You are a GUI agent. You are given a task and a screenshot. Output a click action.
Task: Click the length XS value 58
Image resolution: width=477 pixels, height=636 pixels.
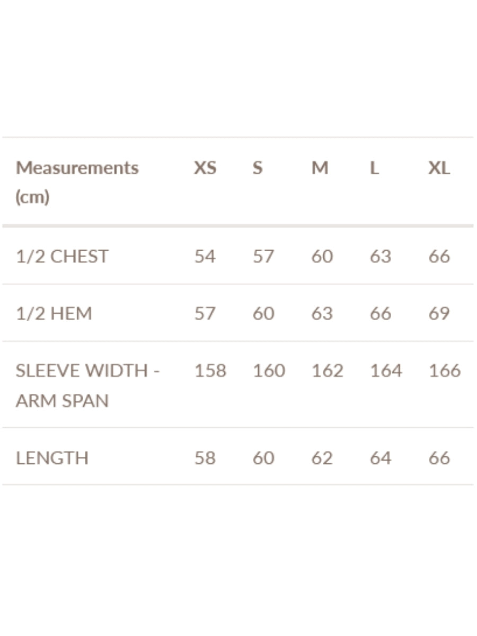pos(205,457)
